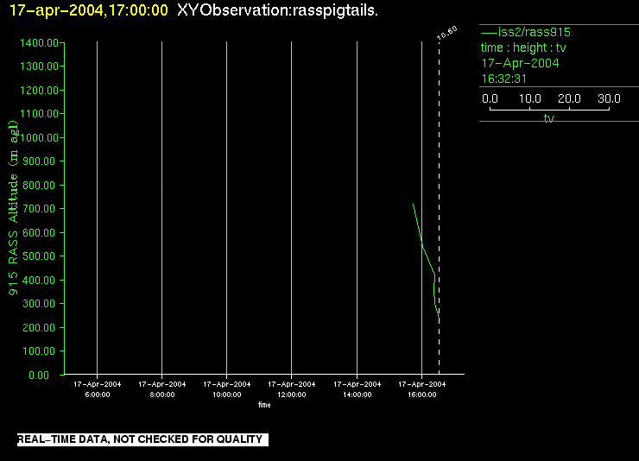Click the time x-axis caption
This screenshot has height=461, width=639.
pyautogui.click(x=264, y=405)
